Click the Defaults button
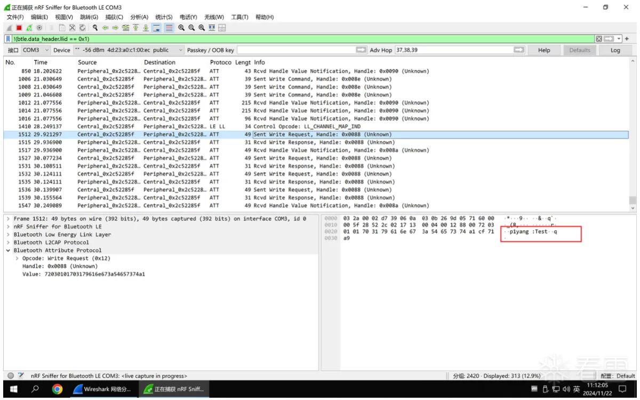Screen dimensions: 640x400 (x=580, y=50)
